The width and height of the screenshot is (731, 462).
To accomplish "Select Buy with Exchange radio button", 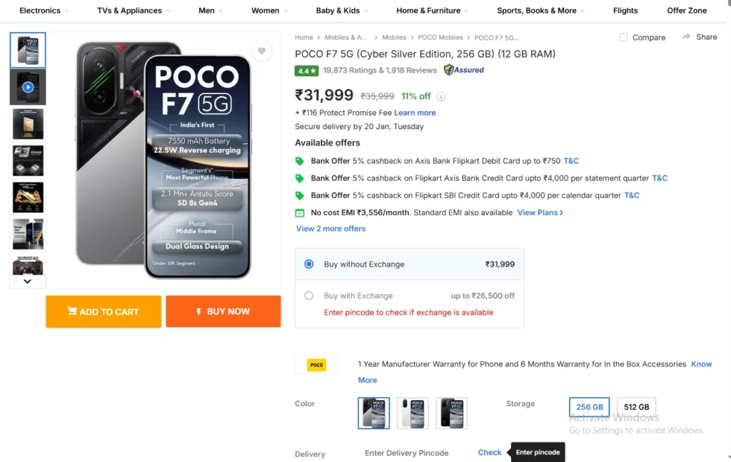I will (309, 295).
